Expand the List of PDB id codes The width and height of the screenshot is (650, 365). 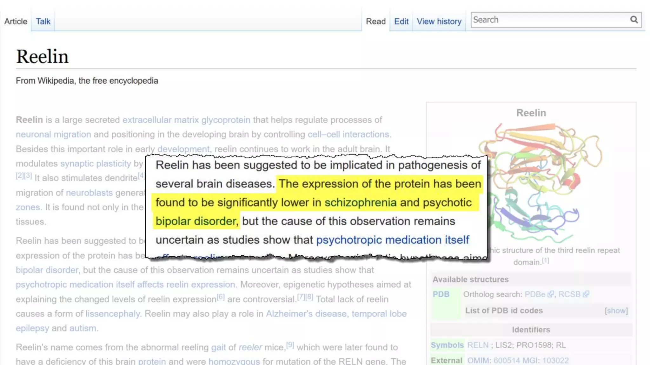tap(616, 311)
